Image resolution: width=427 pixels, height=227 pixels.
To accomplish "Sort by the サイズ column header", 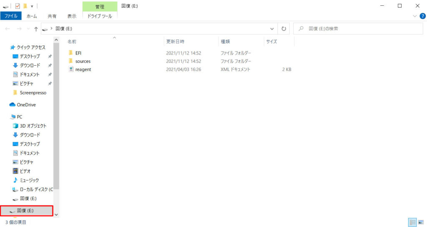I will pyautogui.click(x=271, y=42).
